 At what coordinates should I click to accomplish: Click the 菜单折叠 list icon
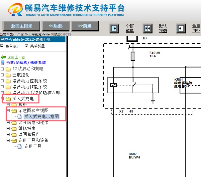26,46
